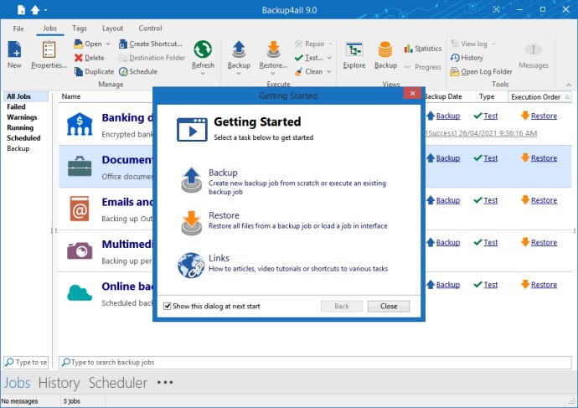Collapse the ribbon with chevron arrow
The height and width of the screenshot is (408, 578).
tap(569, 85)
